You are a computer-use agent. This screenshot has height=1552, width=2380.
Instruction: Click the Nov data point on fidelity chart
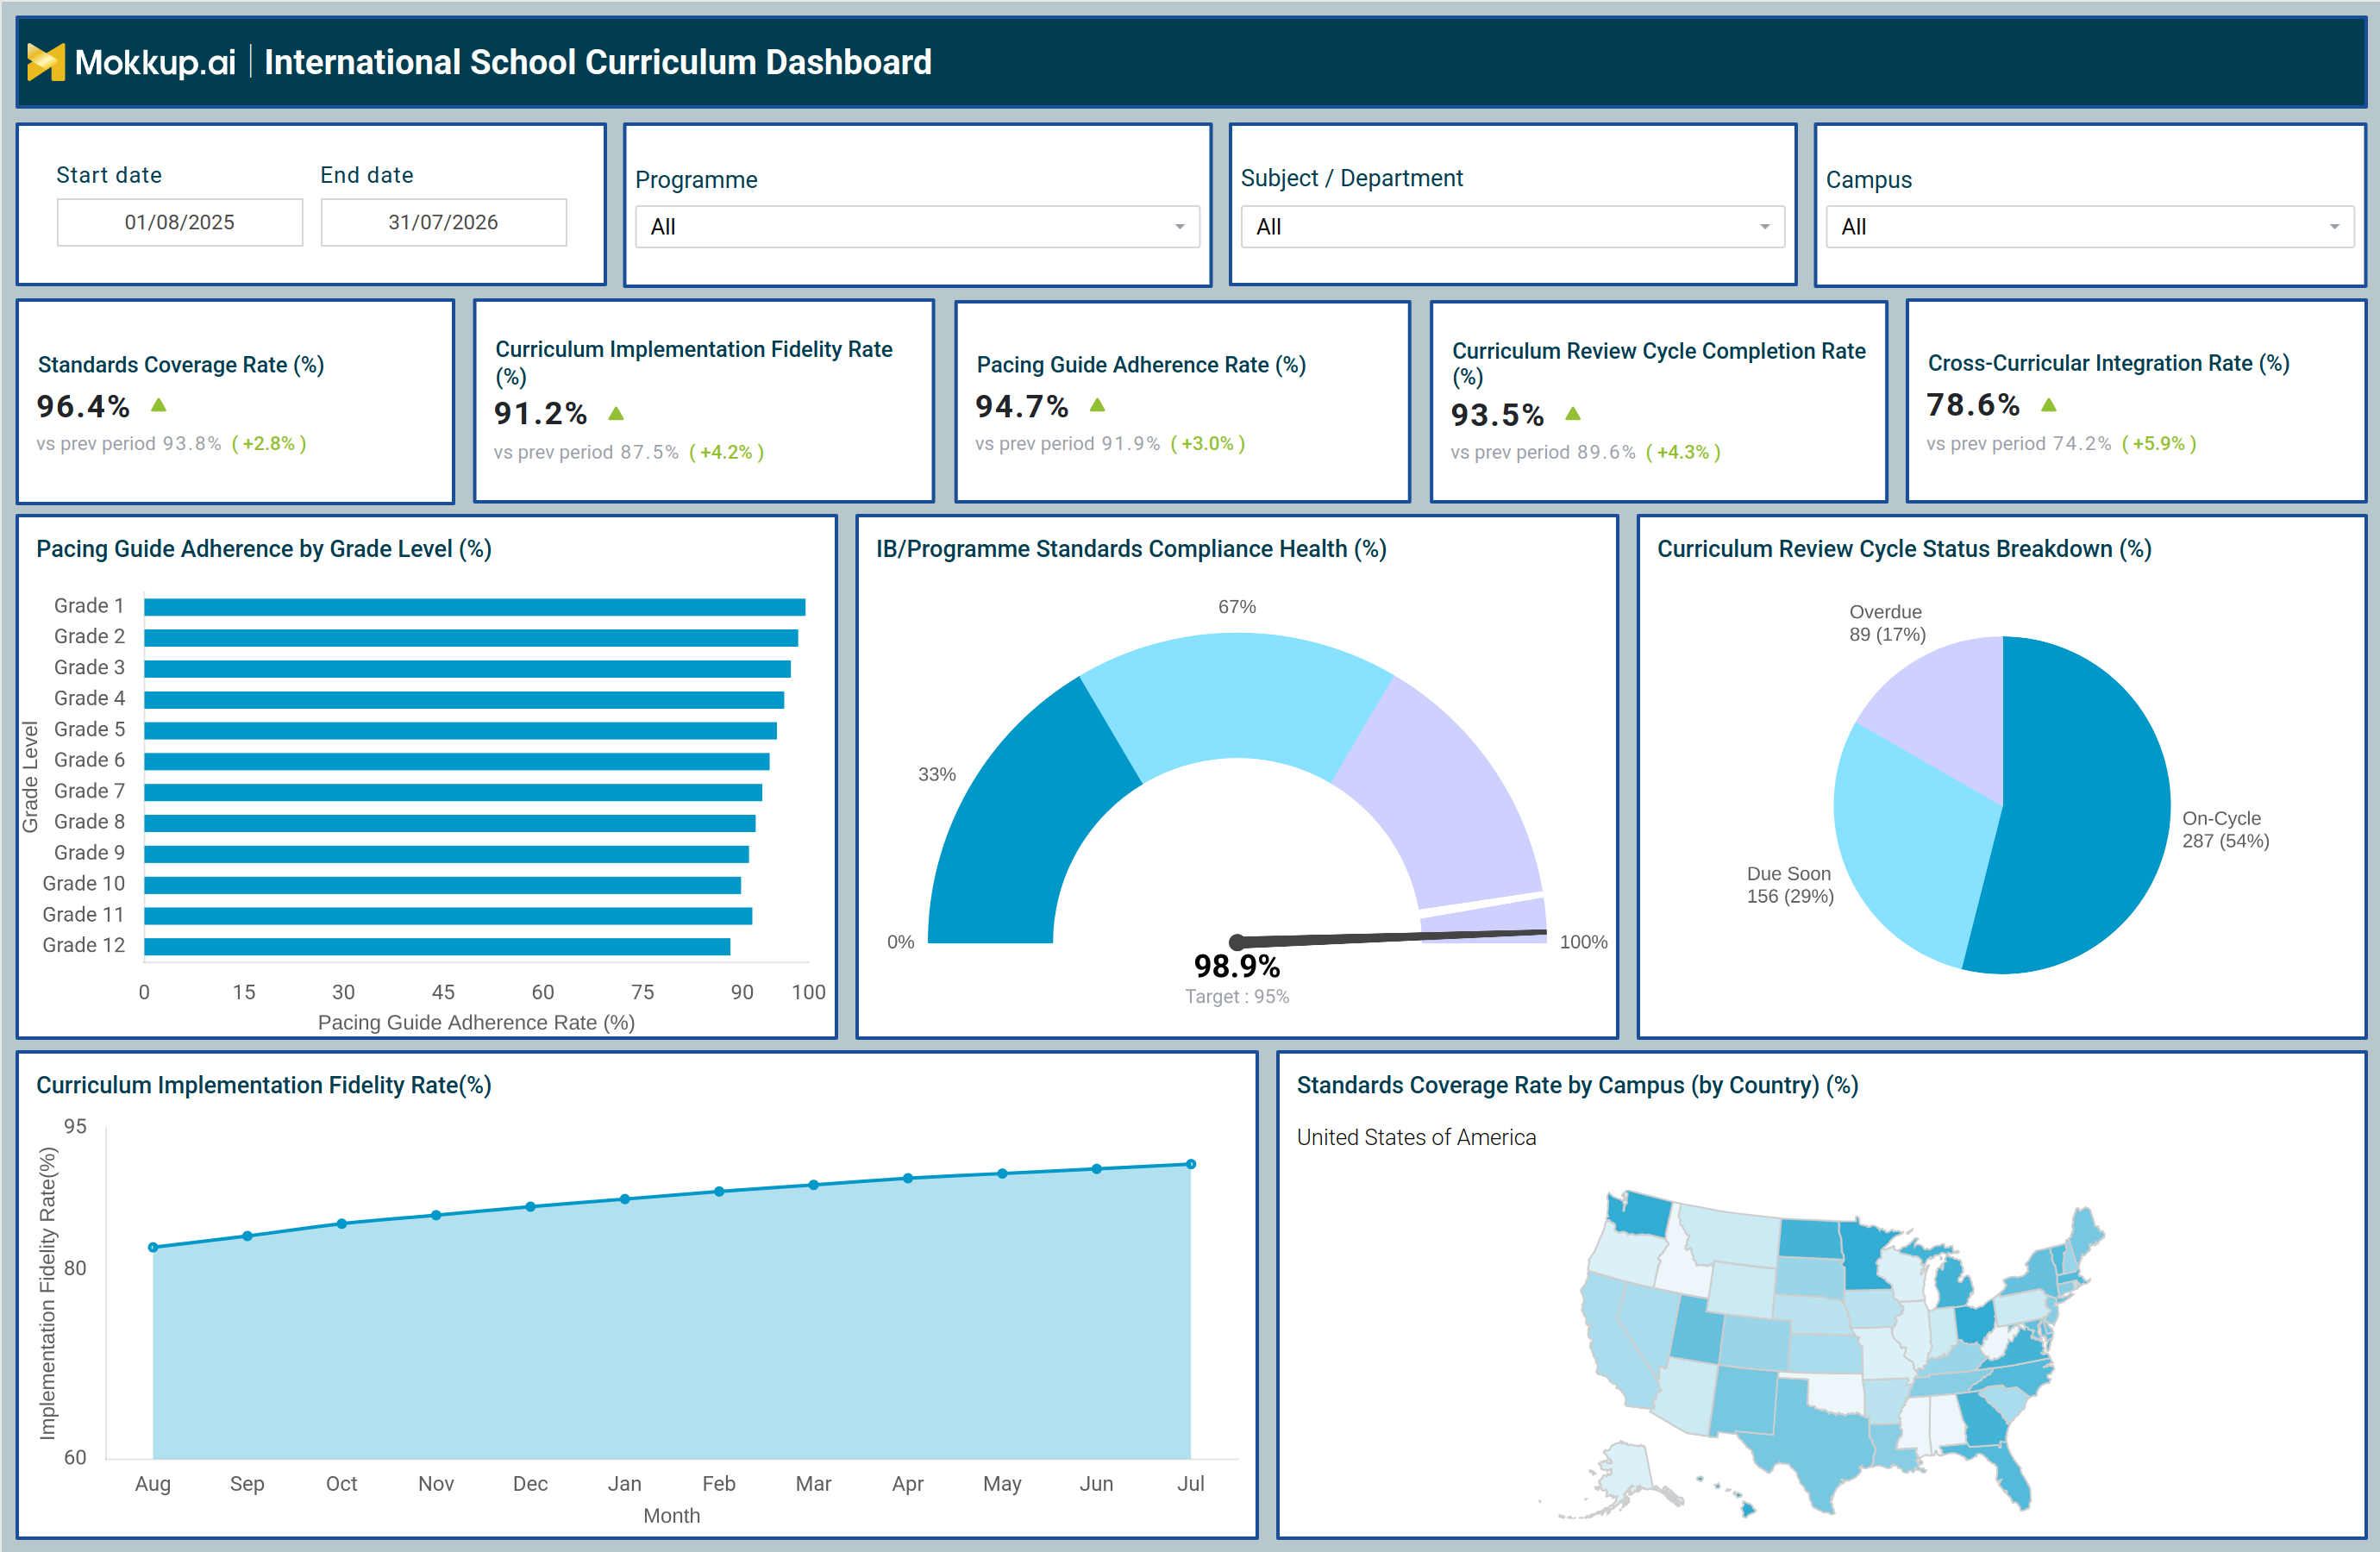(436, 1215)
